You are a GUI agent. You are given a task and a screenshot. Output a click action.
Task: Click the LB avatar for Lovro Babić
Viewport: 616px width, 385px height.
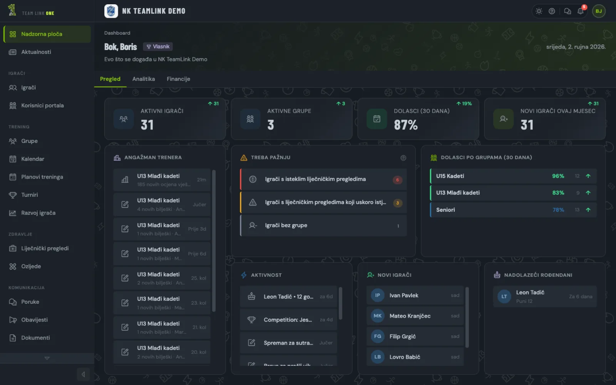click(378, 357)
